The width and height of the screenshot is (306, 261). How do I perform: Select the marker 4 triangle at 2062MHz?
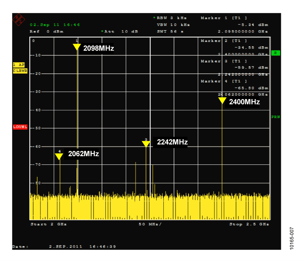tap(59, 156)
